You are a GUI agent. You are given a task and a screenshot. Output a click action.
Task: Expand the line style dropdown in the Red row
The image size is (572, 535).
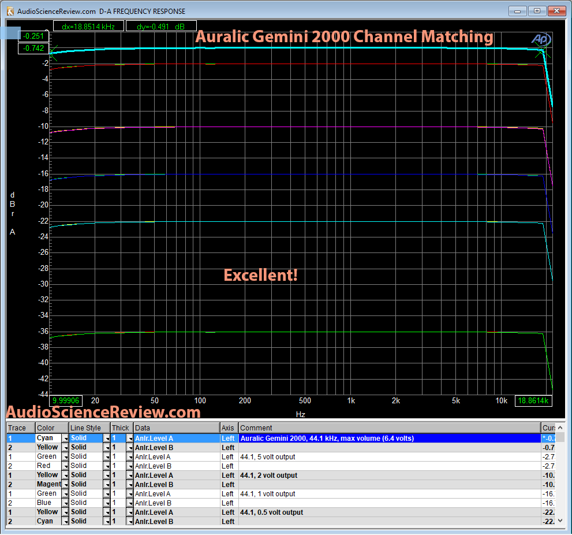pos(107,466)
